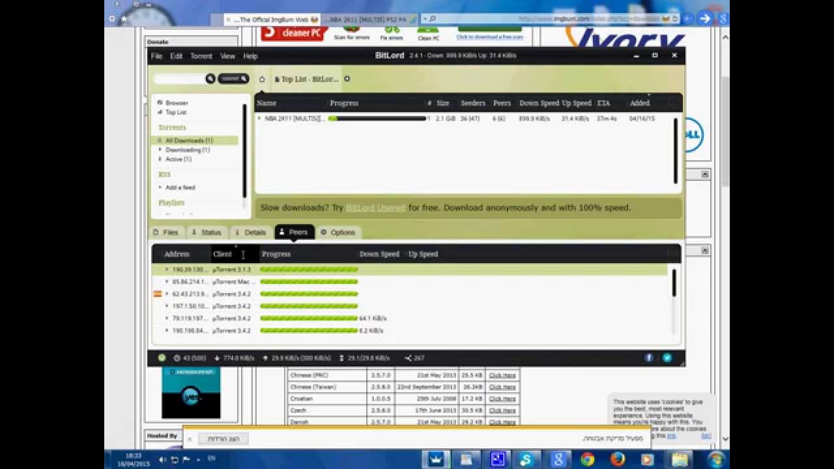834x469 pixels.
Task: Go to BitLord home icon
Action: (x=262, y=79)
